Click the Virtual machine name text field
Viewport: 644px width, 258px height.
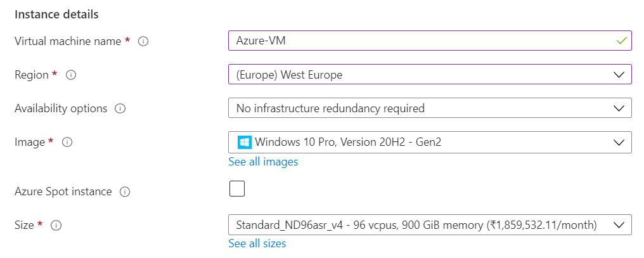[418, 41]
